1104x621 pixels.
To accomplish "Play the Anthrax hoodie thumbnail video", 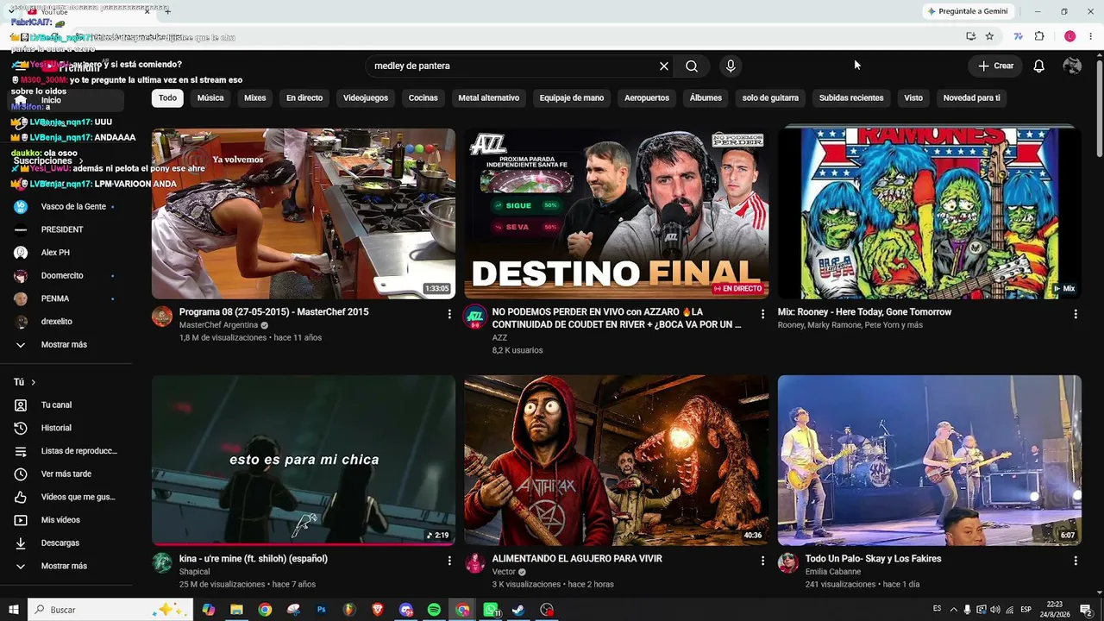I will click(x=616, y=461).
